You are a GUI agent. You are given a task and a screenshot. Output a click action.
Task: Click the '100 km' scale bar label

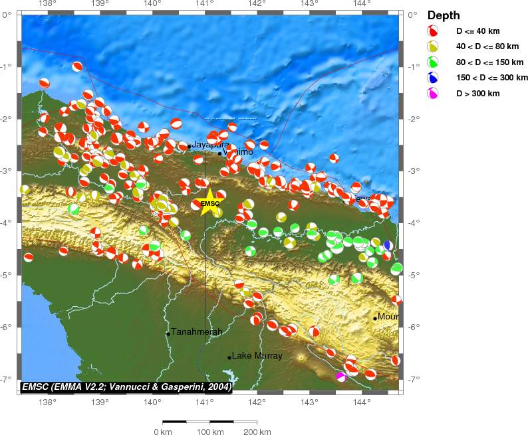coord(210,431)
